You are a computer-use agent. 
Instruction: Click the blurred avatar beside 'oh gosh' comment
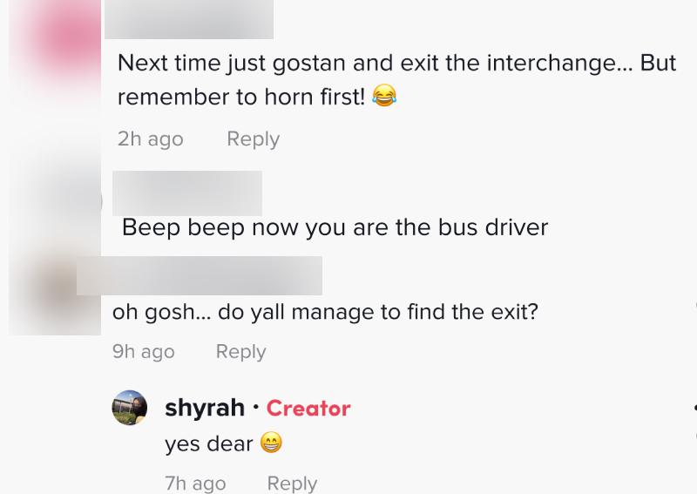click(54, 292)
